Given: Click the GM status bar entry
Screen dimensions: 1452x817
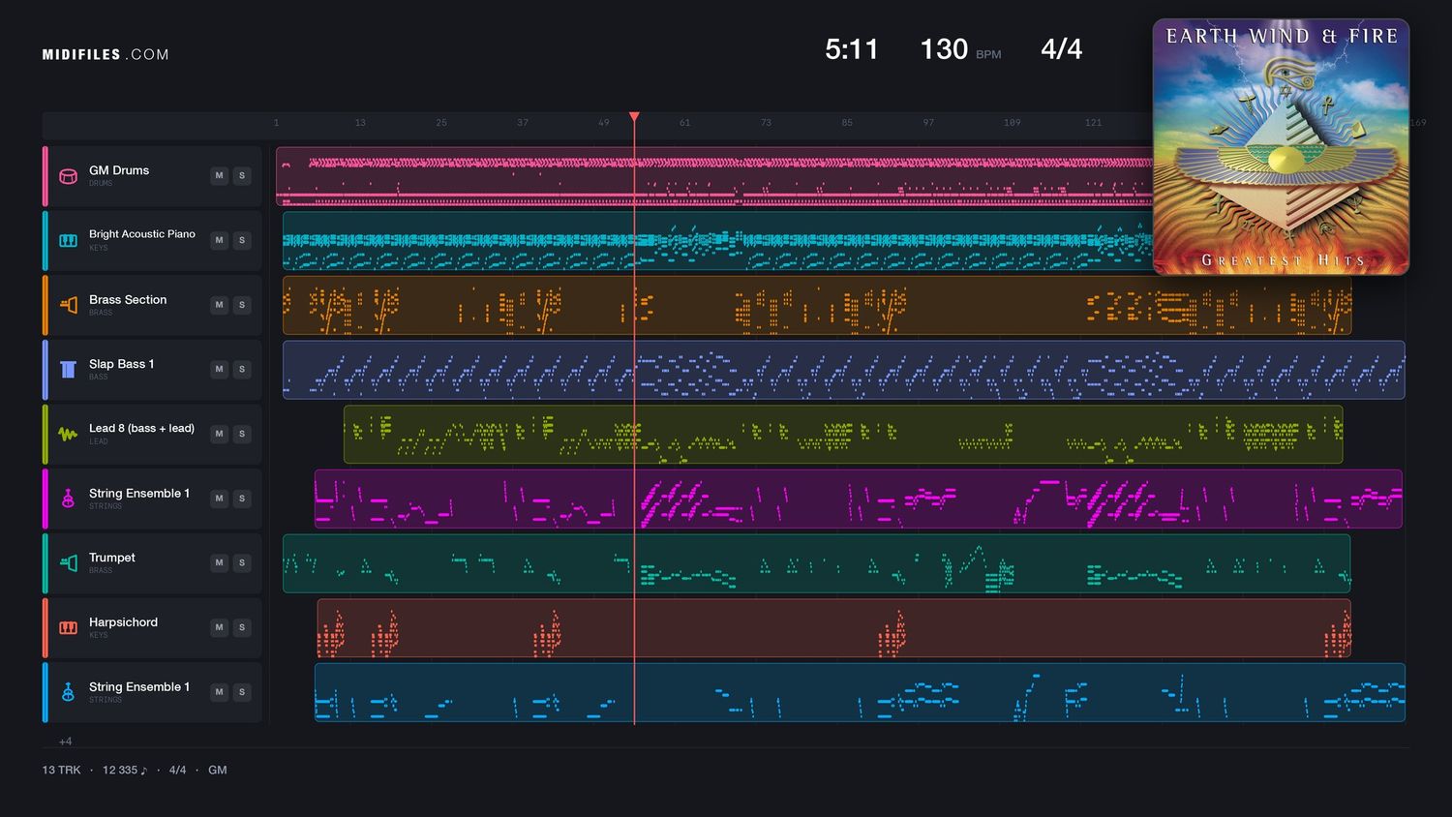Looking at the screenshot, I should (x=218, y=771).
